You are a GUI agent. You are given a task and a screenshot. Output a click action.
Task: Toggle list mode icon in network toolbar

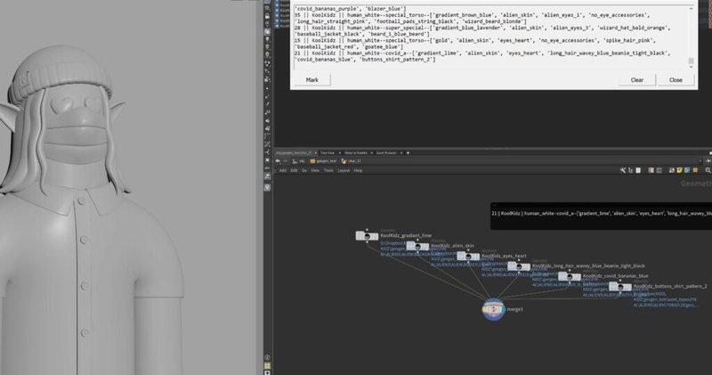pos(651,170)
